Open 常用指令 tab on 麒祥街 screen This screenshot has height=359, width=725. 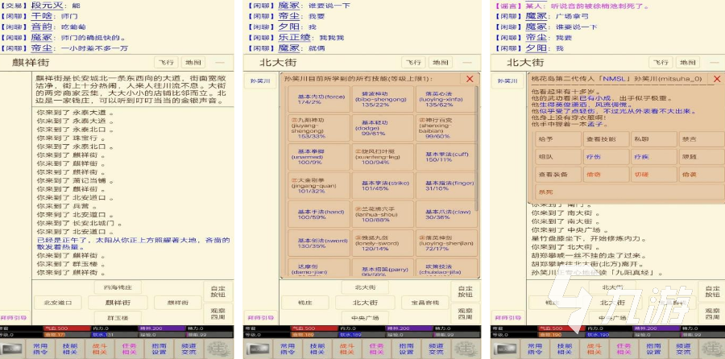40,349
